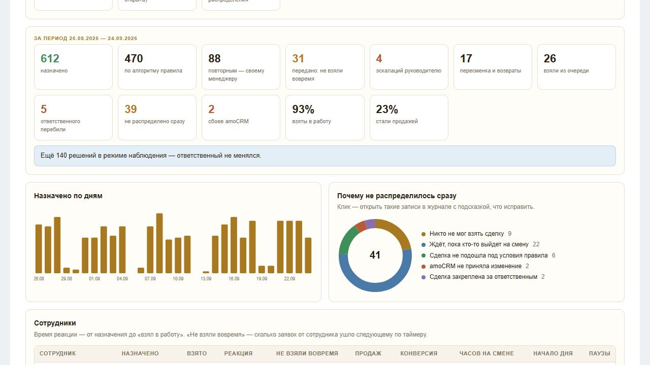Click the bar above the 07.09 label
Viewport: 650px width, 365px height.
pyautogui.click(x=150, y=250)
